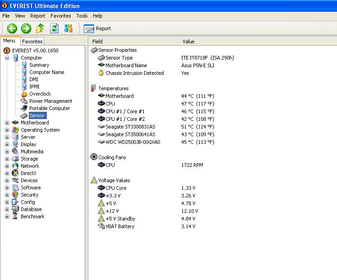Select Summary under Computer

pyautogui.click(x=39, y=65)
